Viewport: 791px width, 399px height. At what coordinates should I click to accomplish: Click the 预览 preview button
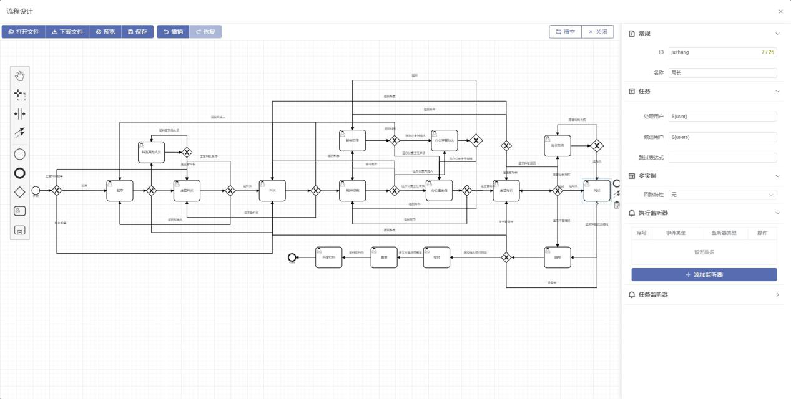tap(106, 32)
